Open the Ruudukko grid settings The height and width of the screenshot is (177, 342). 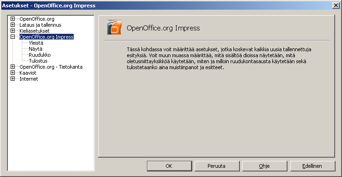tap(40, 55)
